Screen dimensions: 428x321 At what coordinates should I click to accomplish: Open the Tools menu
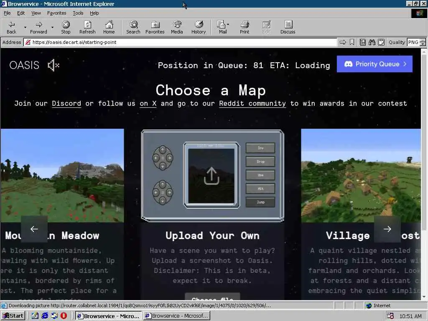pos(78,13)
